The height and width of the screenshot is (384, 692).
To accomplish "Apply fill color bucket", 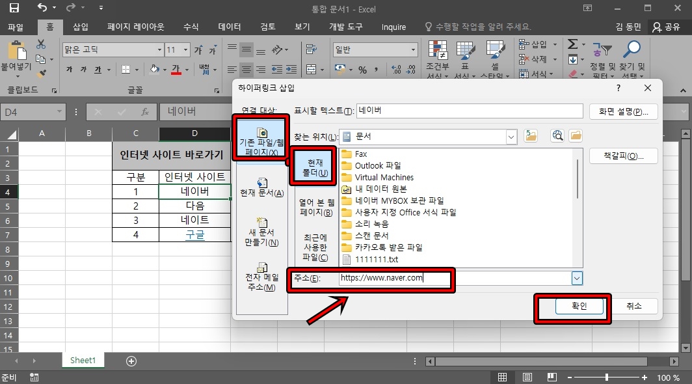I will point(155,70).
